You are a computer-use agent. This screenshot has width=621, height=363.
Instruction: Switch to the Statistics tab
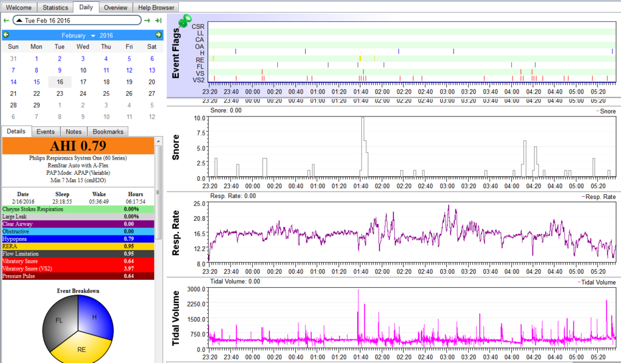(56, 8)
